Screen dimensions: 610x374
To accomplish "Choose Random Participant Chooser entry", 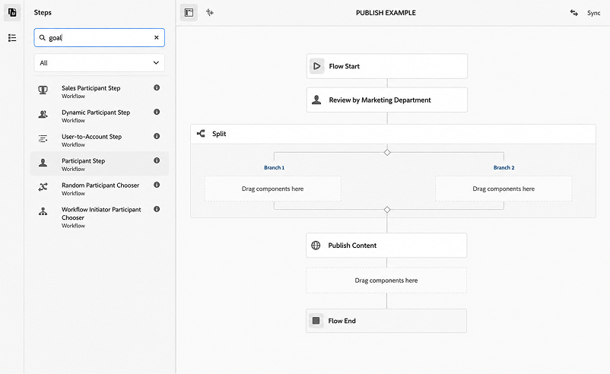I will 99,189.
